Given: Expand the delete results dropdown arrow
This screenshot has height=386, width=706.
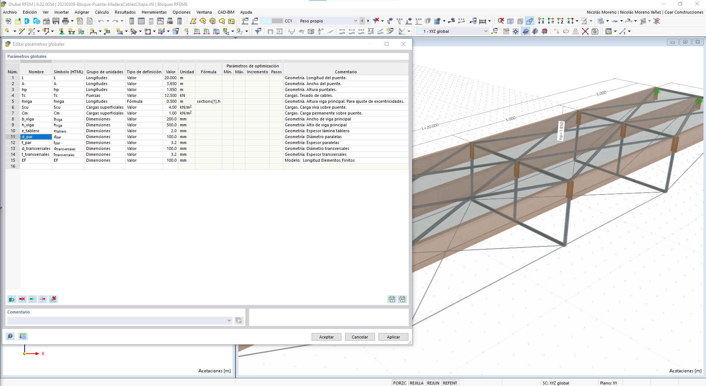Looking at the screenshot, I should [x=382, y=21].
